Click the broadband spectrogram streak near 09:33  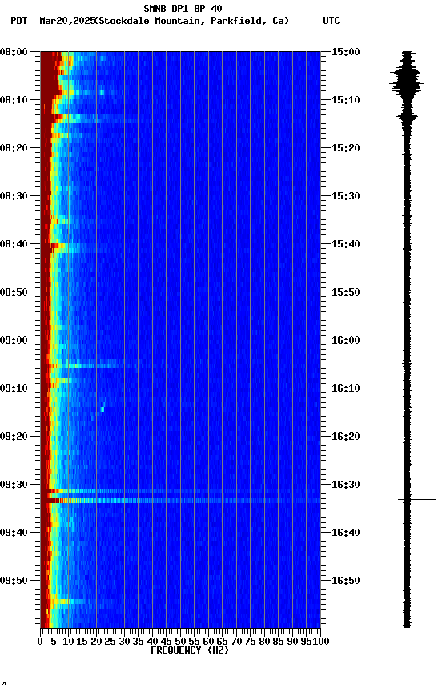tap(180, 501)
